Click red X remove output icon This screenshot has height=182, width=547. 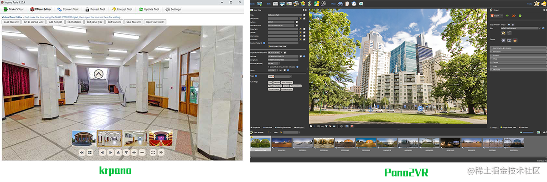[514, 15]
